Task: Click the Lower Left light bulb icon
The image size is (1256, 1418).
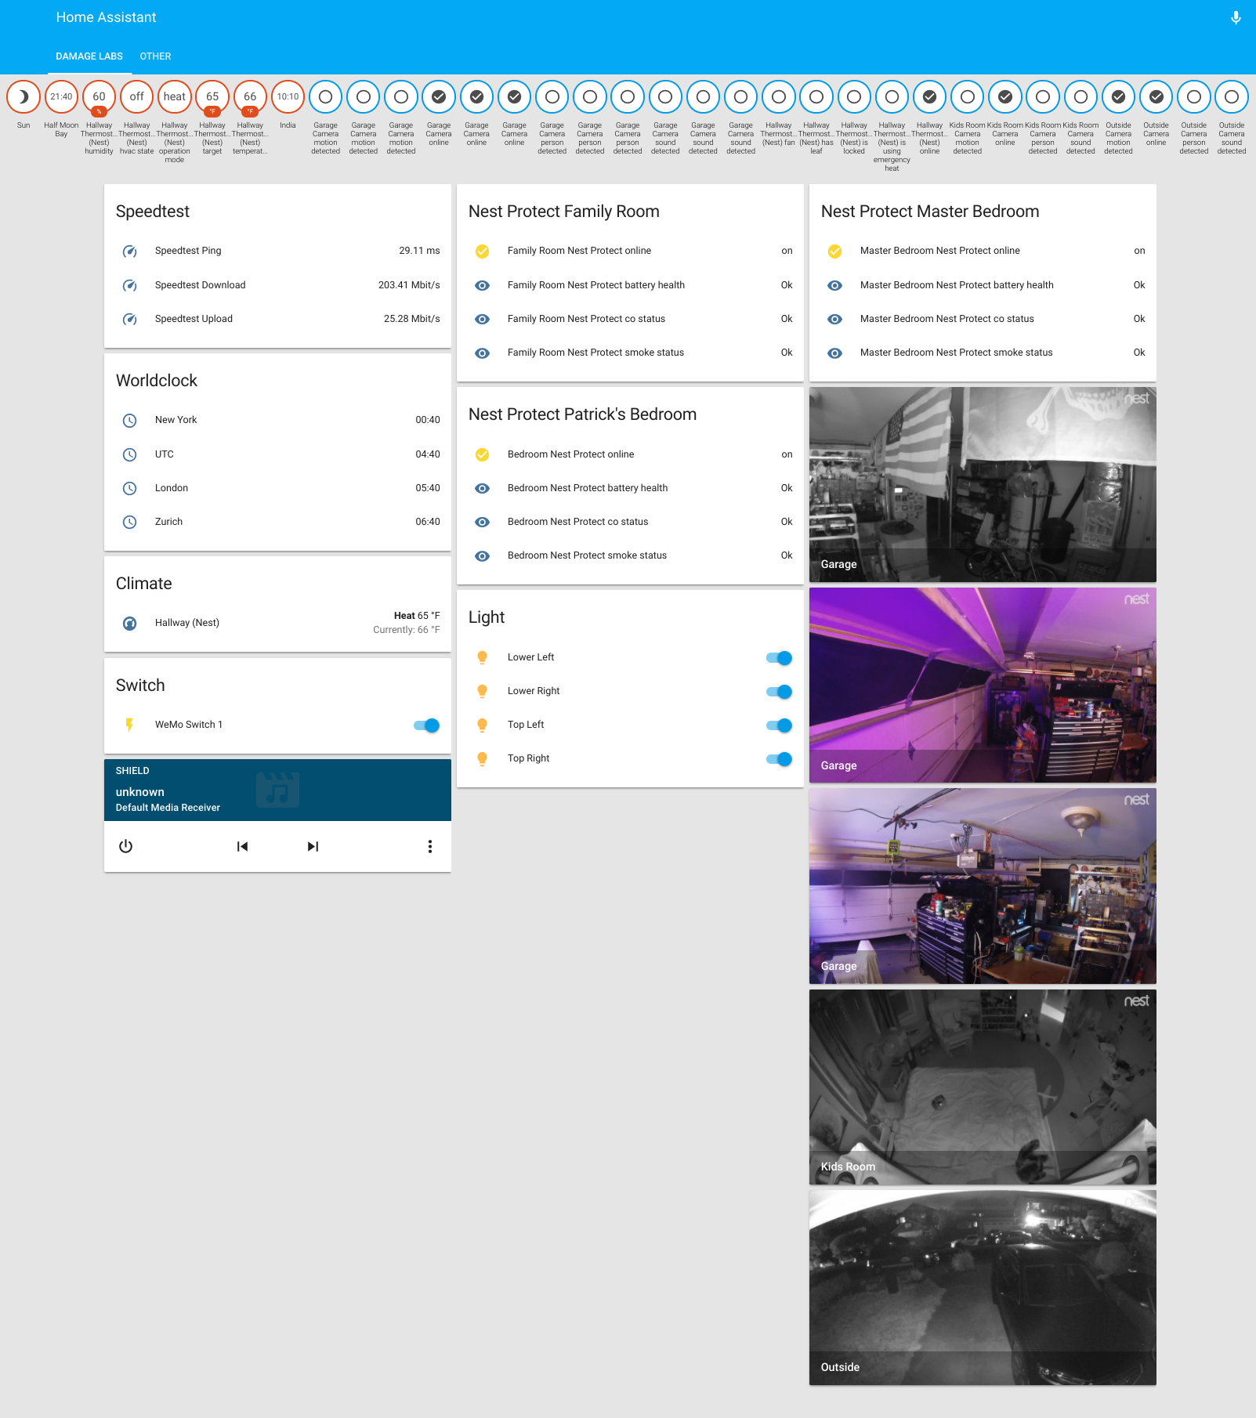Action: (x=483, y=658)
